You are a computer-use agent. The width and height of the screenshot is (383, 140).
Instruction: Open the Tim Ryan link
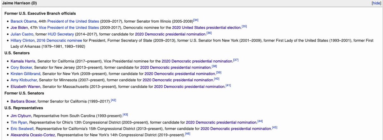(x=19, y=122)
